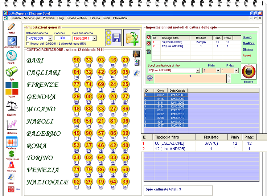Viewport: 267px width, 196px height.
Task: Select result row dated 12/12/2009
Action: [x=166, y=107]
